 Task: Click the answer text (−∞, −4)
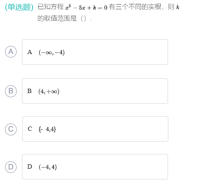[52, 52]
